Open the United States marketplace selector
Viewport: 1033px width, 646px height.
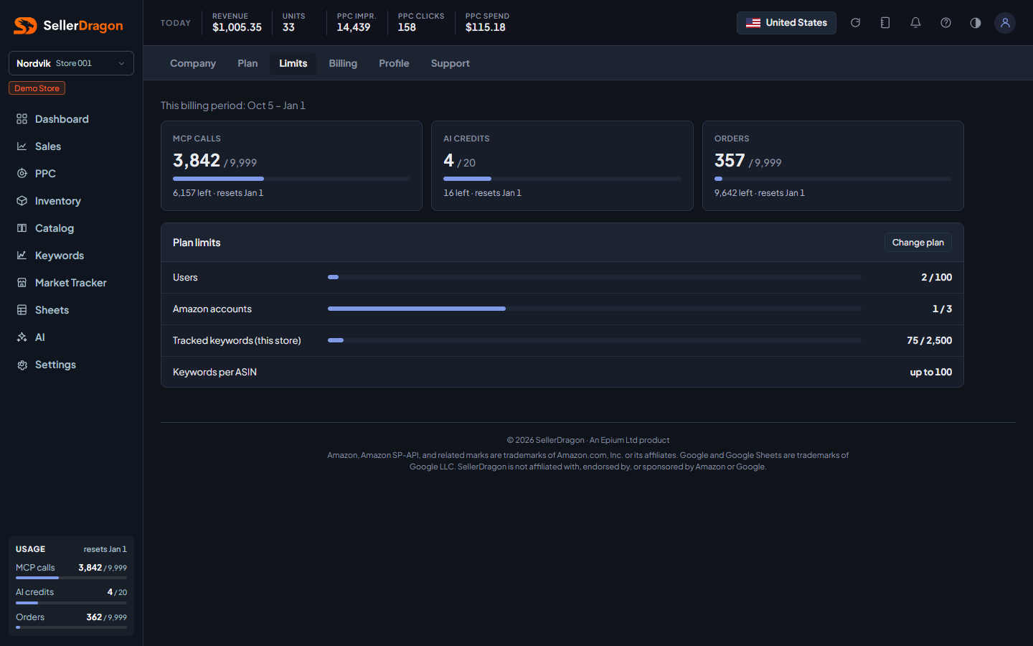click(x=786, y=23)
